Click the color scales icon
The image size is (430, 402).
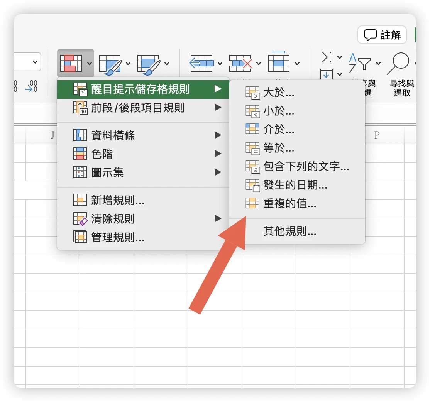80,154
